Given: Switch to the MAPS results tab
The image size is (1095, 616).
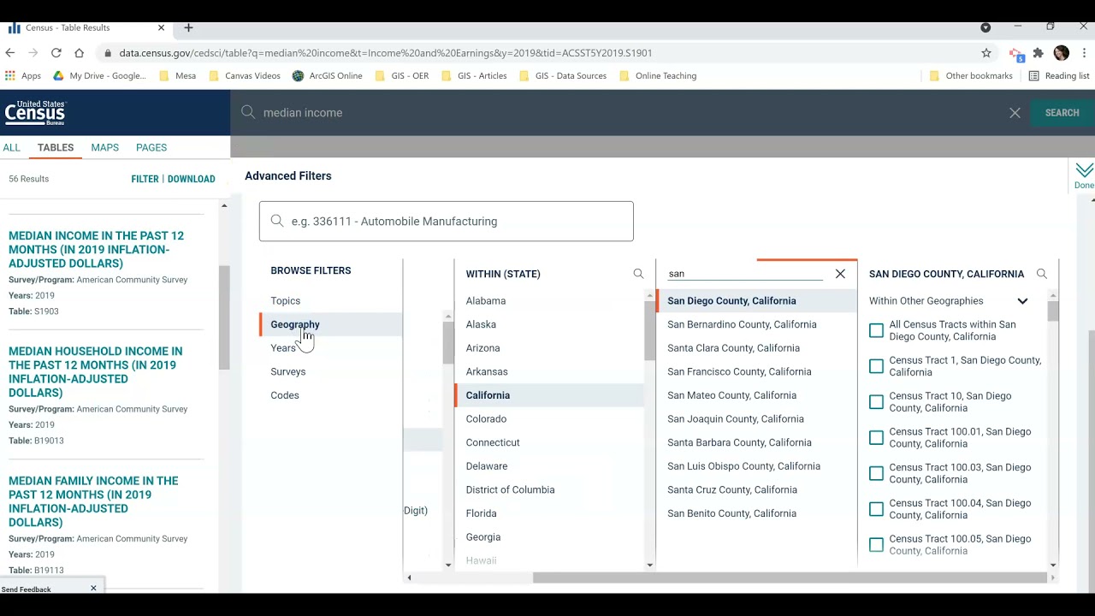Looking at the screenshot, I should (x=105, y=147).
